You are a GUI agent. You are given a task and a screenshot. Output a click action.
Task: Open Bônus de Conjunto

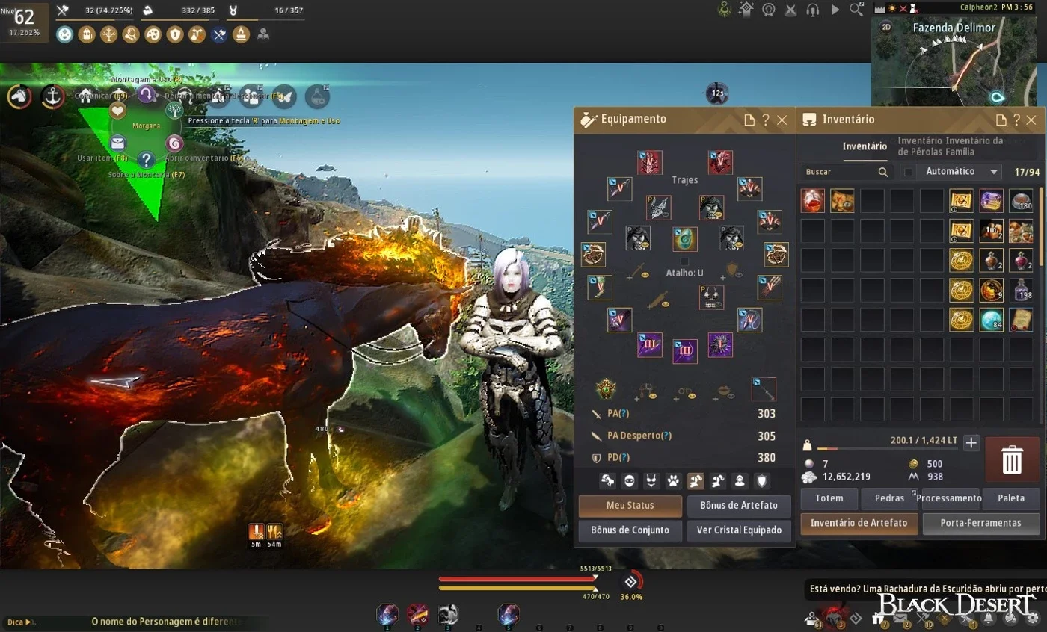pyautogui.click(x=630, y=530)
